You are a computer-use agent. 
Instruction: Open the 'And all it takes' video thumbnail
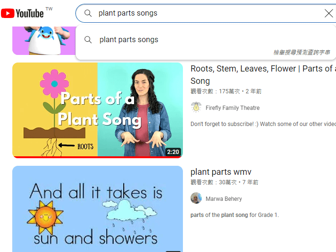(97, 208)
